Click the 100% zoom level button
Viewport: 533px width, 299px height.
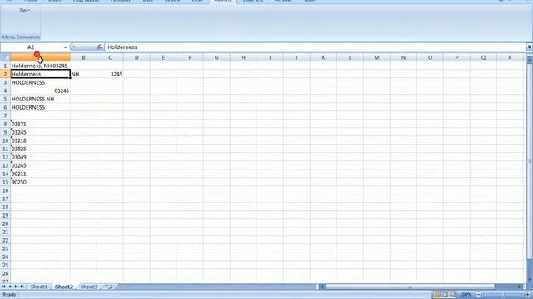point(466,295)
